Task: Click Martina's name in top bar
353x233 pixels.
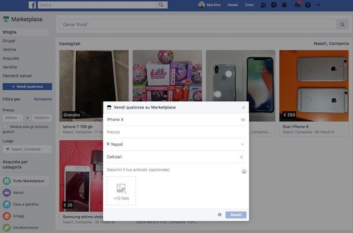Action: pos(214,5)
